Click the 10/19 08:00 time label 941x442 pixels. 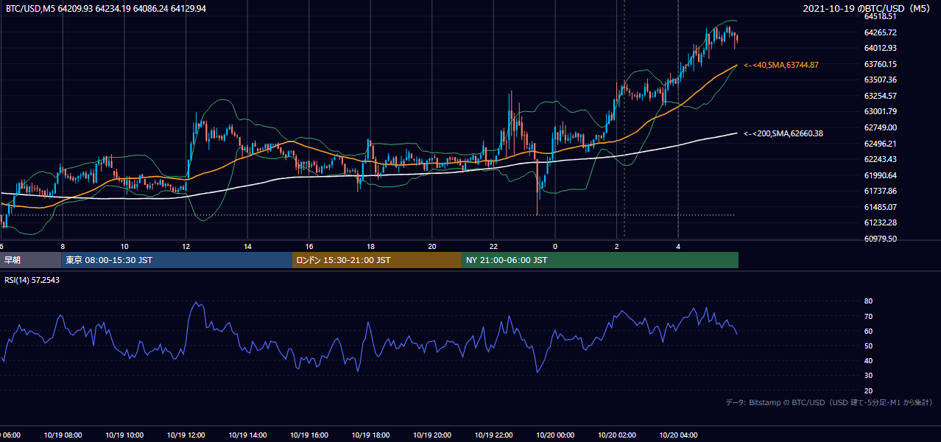pos(63,435)
